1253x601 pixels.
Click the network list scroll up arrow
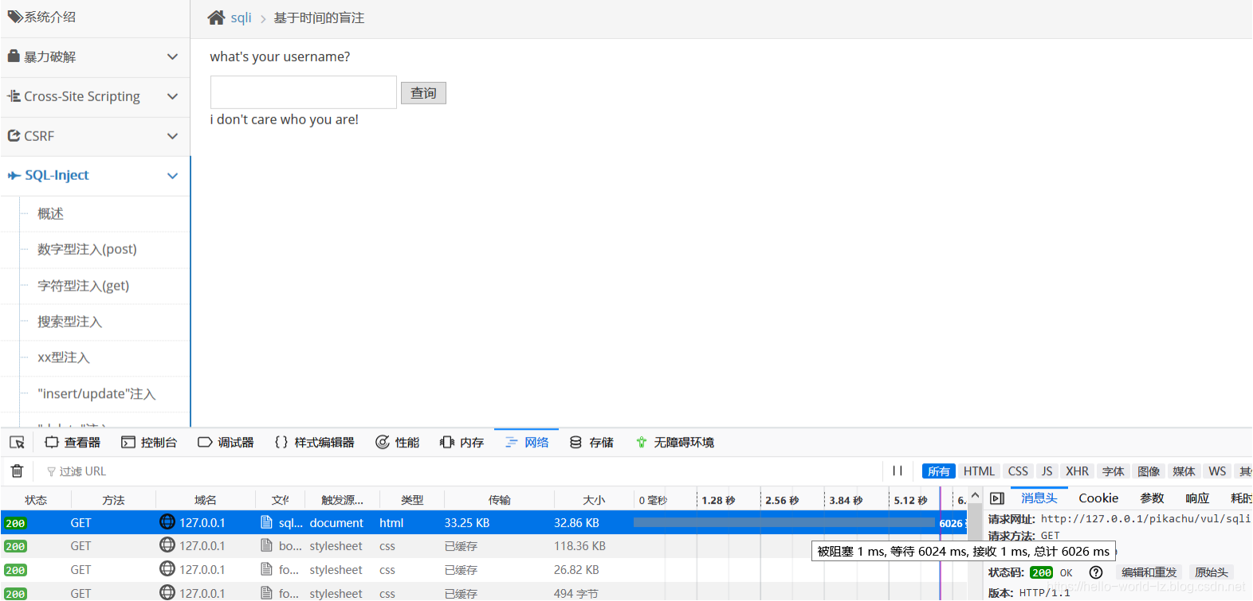[975, 497]
